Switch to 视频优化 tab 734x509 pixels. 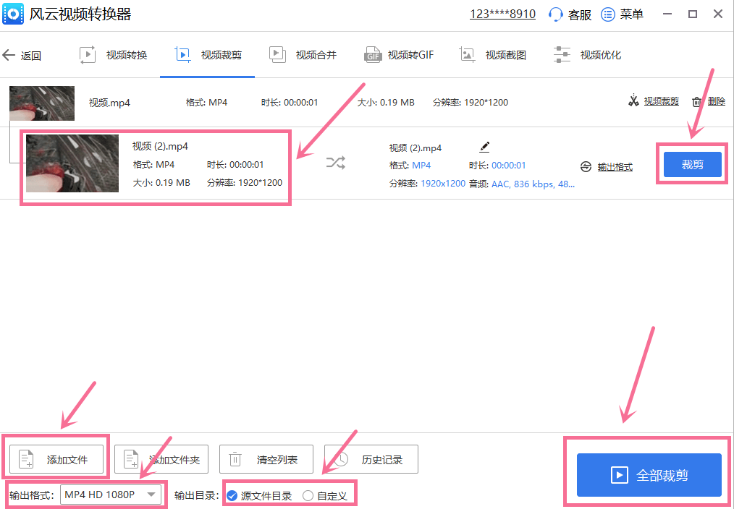588,55
